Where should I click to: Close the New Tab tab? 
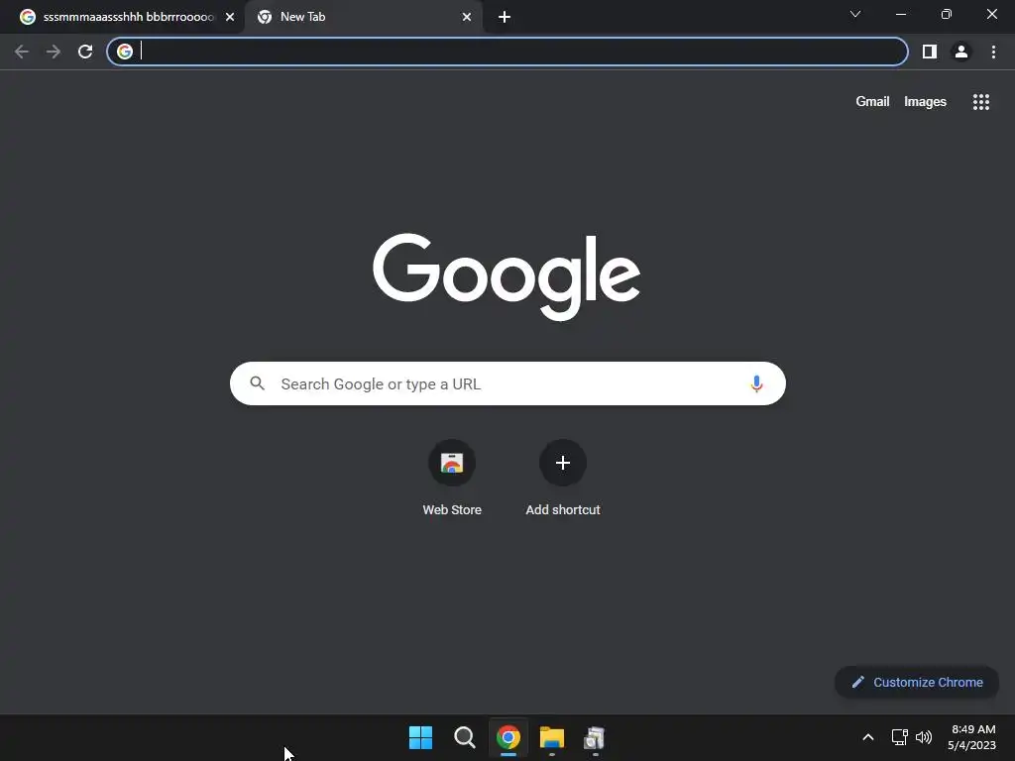click(x=466, y=17)
